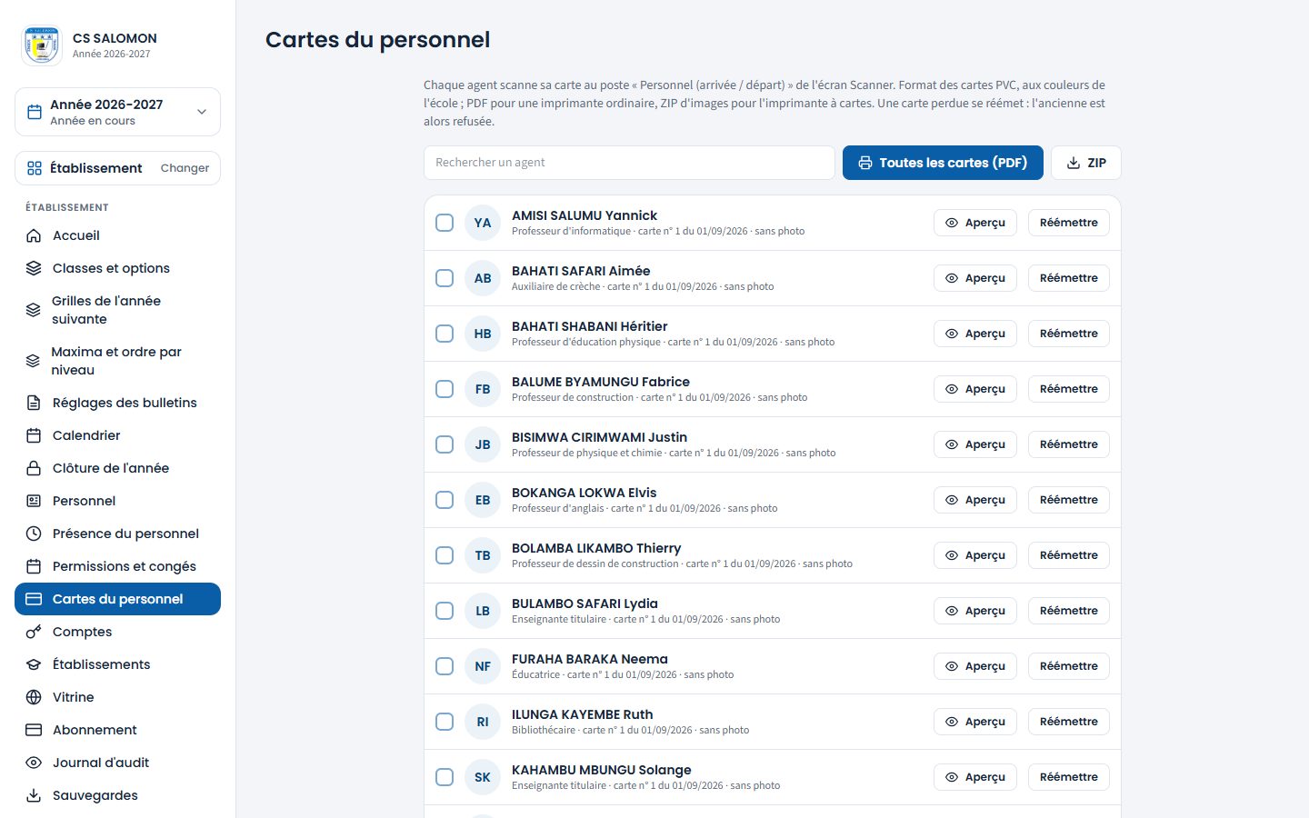Screen dimensions: 1309x818
Task: Click the layers icon for Classes et options
Action: 34,268
